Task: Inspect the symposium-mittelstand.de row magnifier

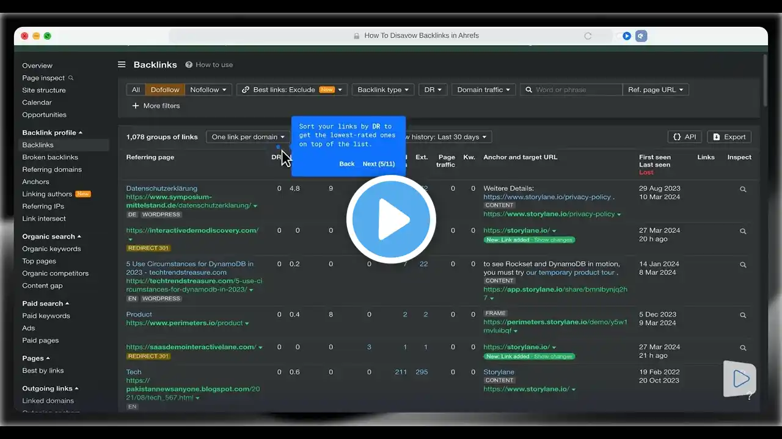Action: 743,190
